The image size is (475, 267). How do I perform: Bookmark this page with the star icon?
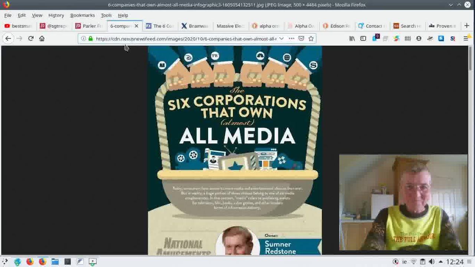click(311, 39)
